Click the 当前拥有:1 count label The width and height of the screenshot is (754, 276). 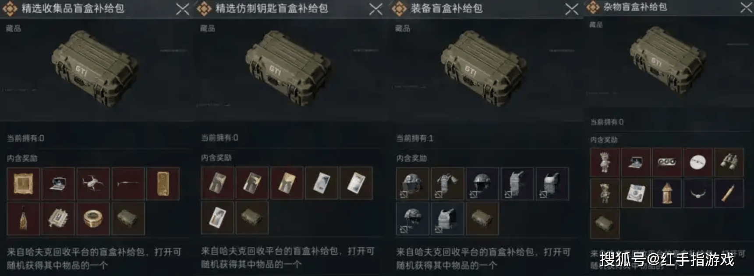(x=414, y=138)
